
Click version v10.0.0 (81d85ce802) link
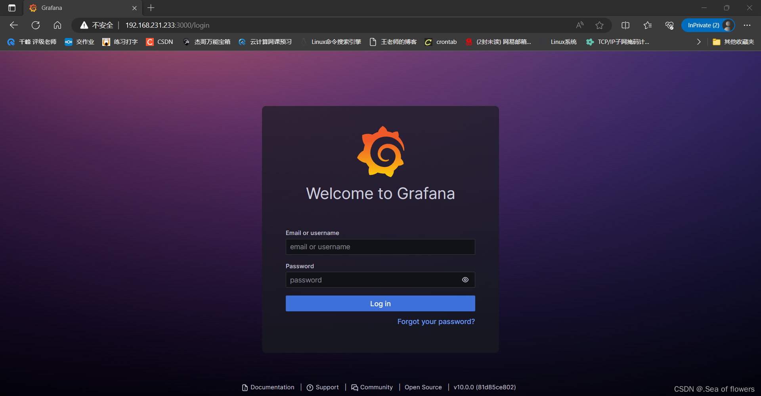coord(485,387)
